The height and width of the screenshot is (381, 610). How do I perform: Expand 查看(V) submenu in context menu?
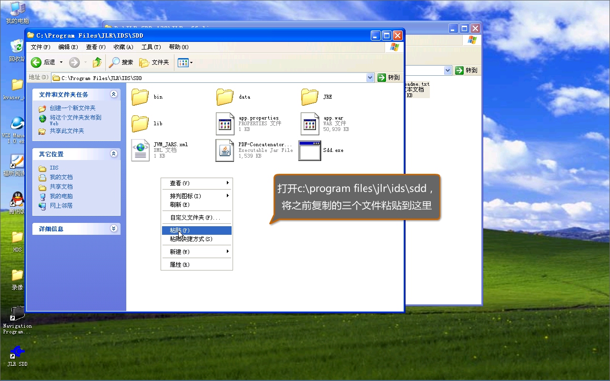point(197,183)
